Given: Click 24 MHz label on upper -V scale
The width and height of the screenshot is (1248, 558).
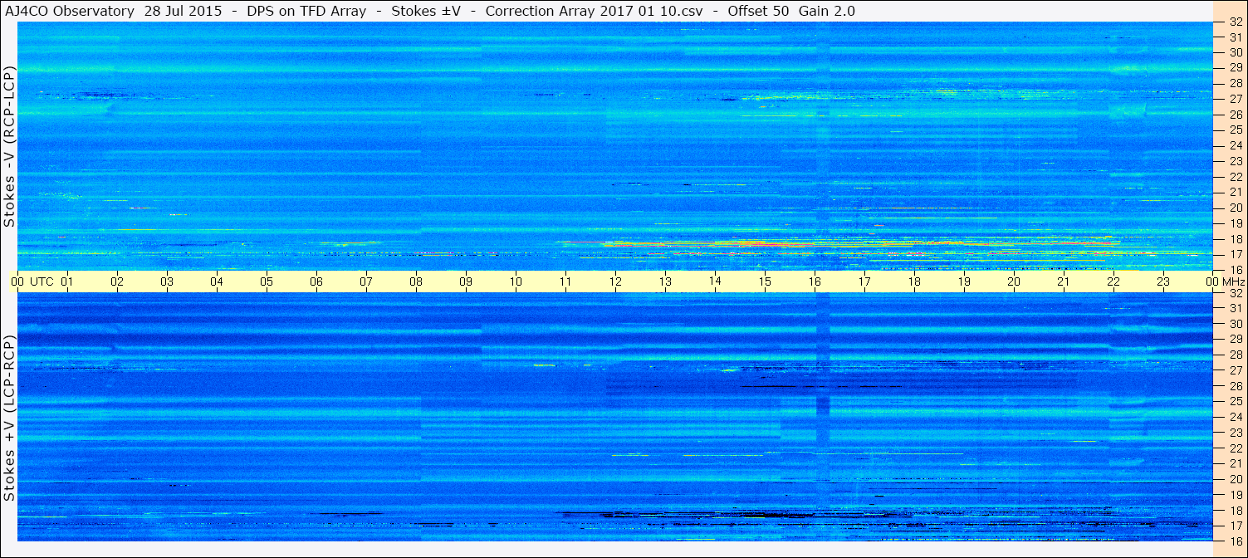Looking at the screenshot, I should (x=1235, y=145).
